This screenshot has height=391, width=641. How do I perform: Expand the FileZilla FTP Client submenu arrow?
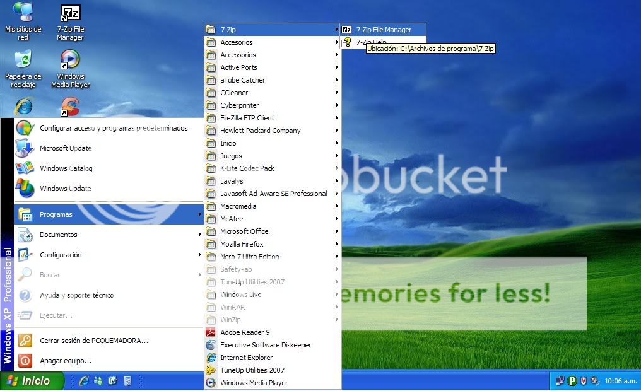coord(336,118)
